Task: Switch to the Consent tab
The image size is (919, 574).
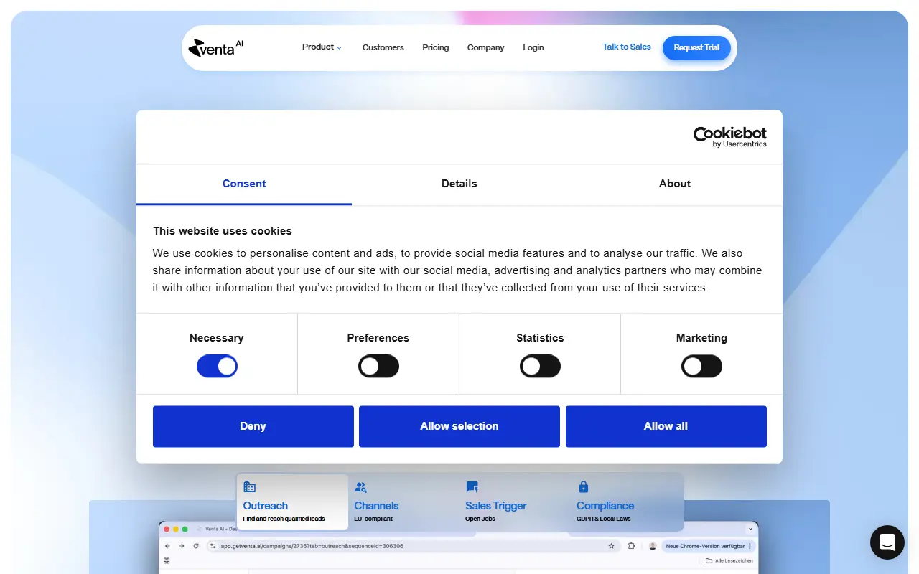Action: [x=244, y=184]
